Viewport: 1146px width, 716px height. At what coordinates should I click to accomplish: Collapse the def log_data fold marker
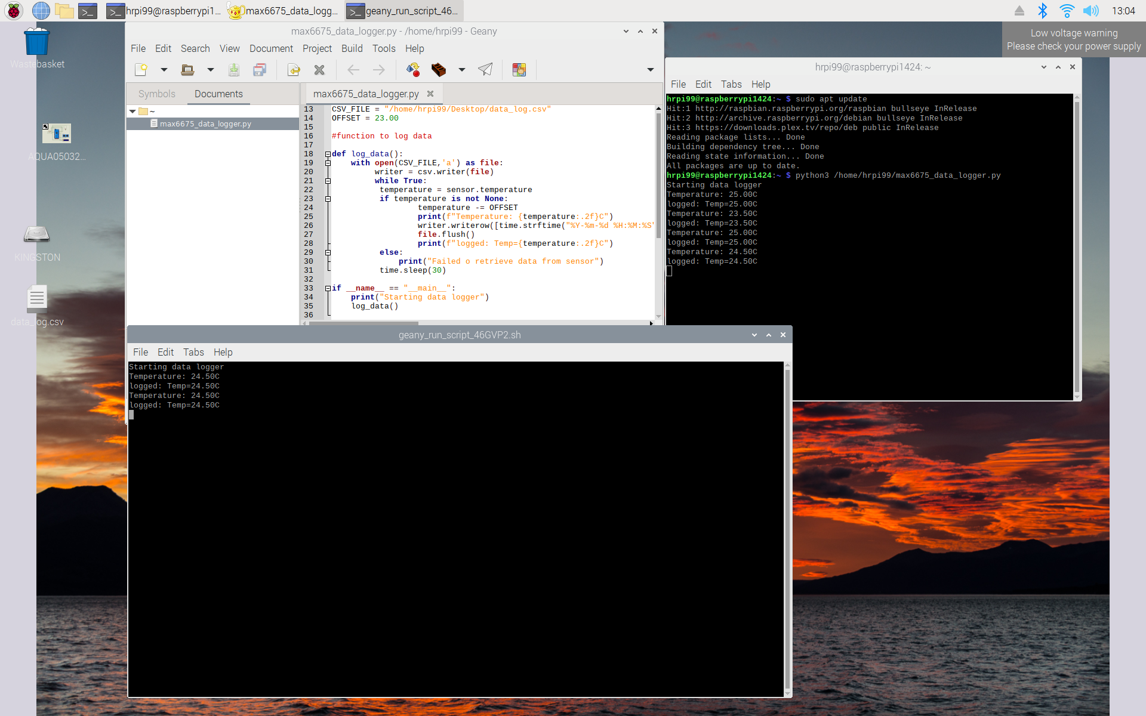point(328,154)
